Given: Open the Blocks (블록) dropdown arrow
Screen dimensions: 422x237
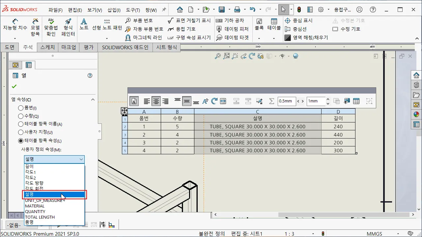Looking at the screenshot, I should point(259,39).
